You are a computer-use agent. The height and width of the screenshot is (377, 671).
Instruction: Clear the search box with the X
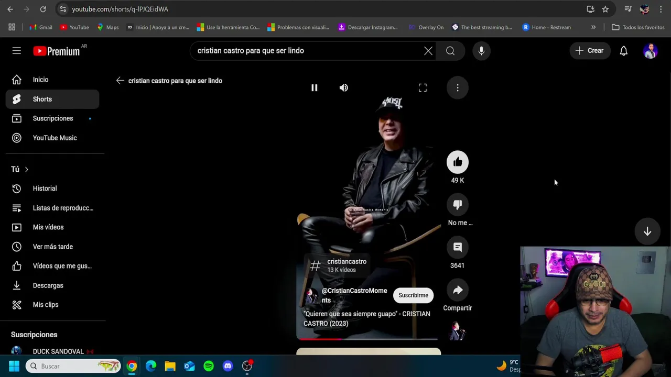tap(428, 51)
